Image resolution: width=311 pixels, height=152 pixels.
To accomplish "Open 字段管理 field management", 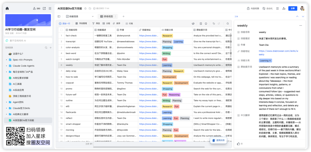I will [81, 24].
